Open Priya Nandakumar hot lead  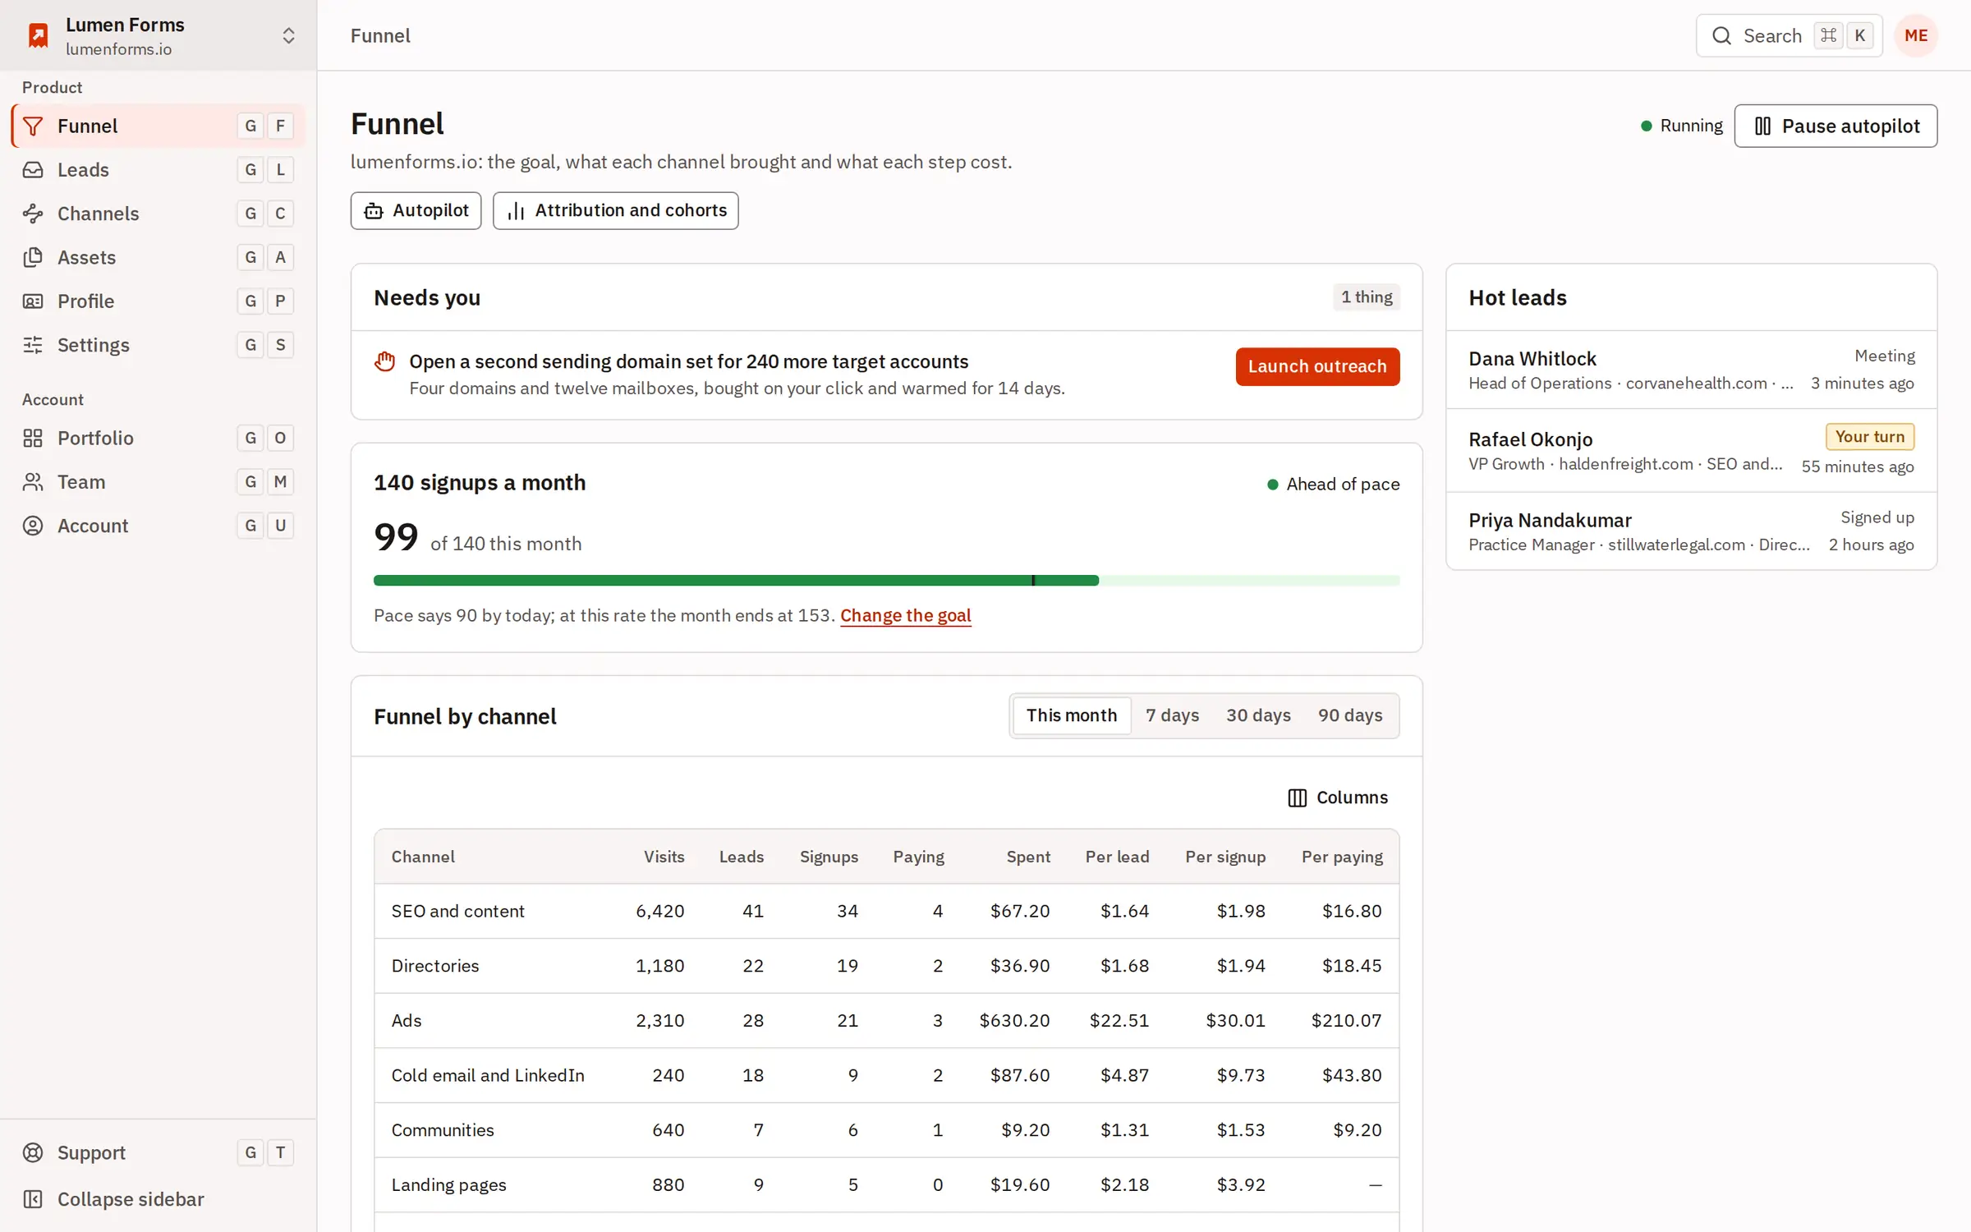[1692, 531]
